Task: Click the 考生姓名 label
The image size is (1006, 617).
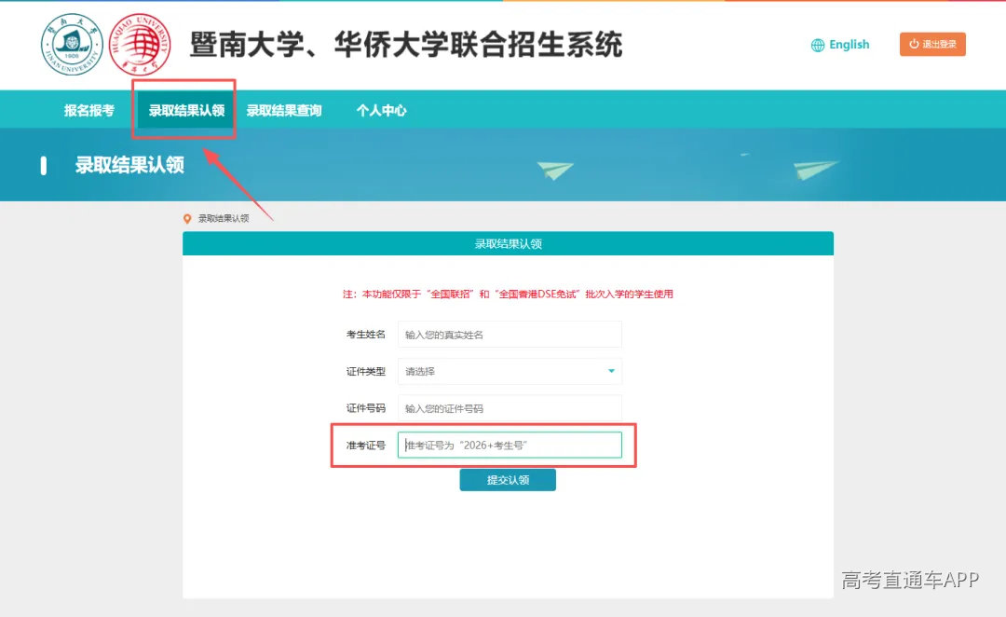Action: 366,335
